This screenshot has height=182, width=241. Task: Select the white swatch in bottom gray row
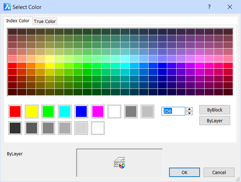point(98,128)
